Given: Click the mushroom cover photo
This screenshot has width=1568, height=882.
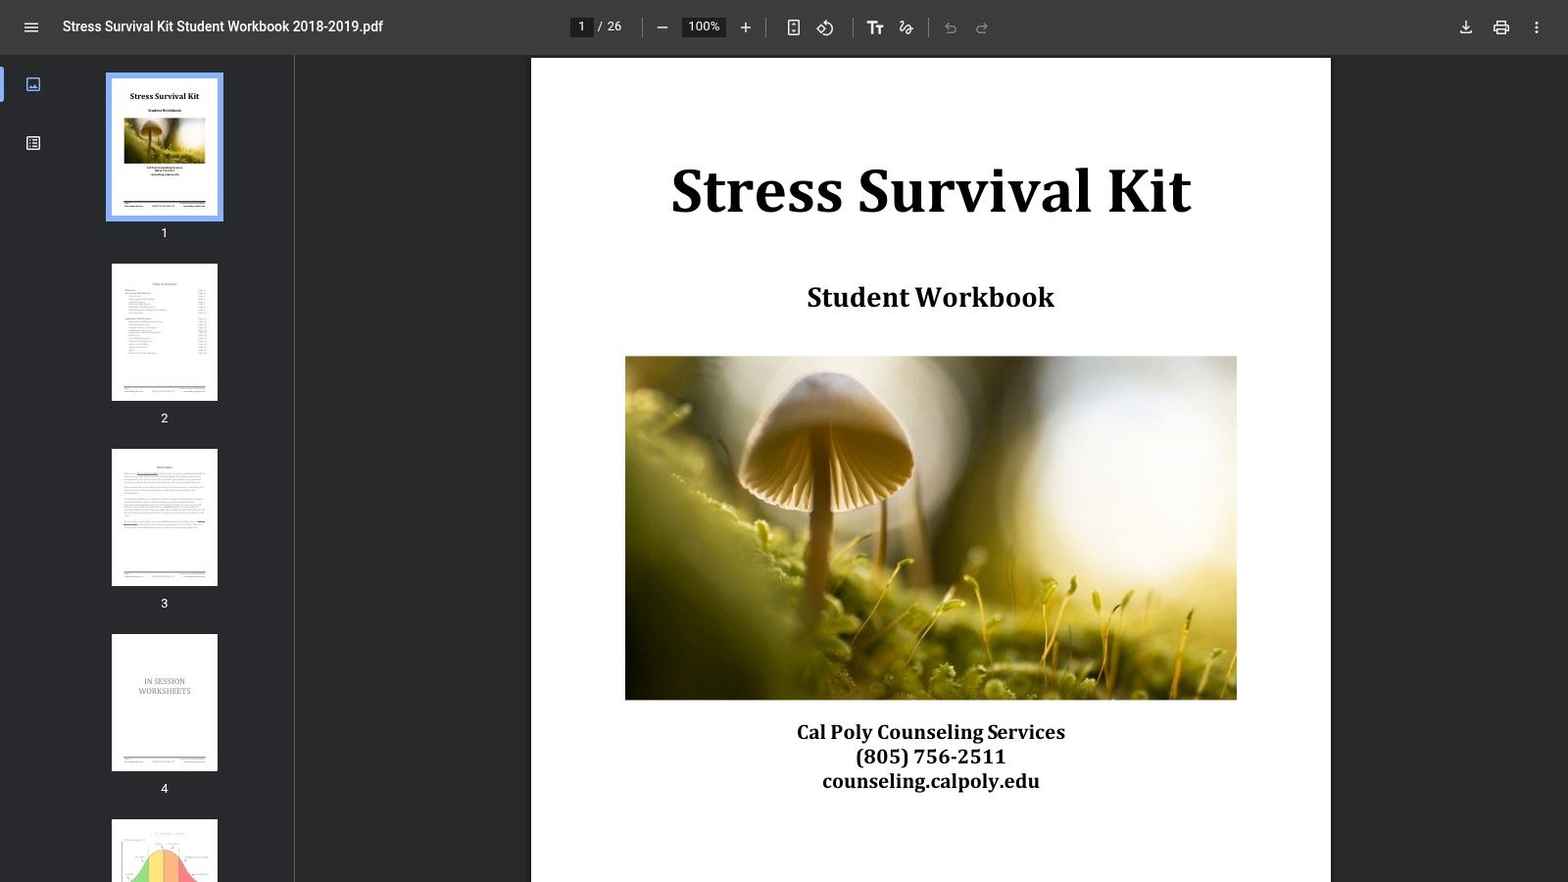Looking at the screenshot, I should [x=931, y=528].
